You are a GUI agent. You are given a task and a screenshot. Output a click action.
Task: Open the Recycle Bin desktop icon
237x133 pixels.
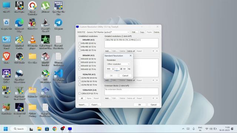[x=6, y=24]
